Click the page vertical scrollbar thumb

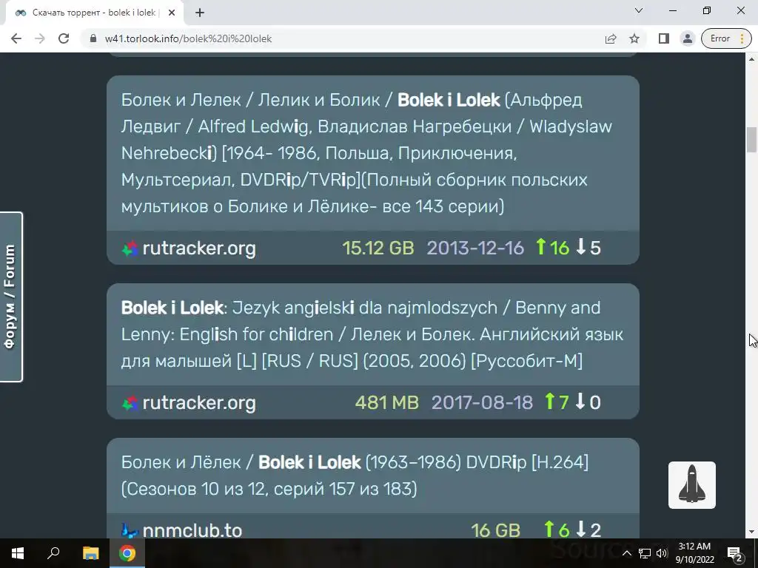click(752, 140)
